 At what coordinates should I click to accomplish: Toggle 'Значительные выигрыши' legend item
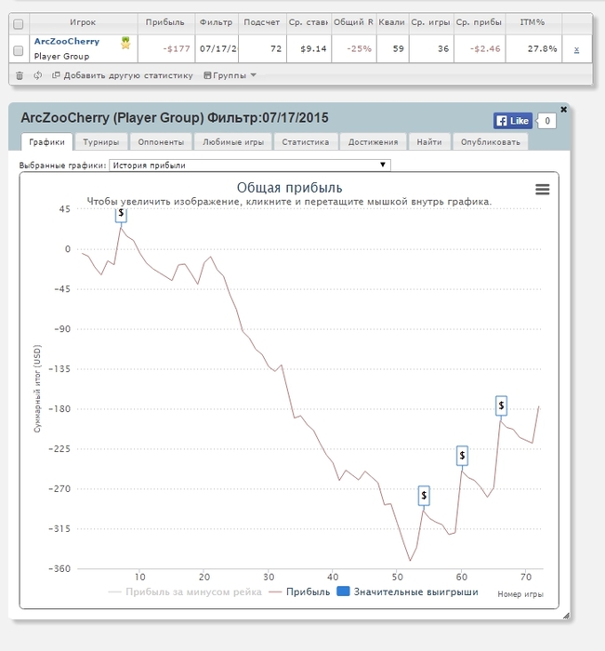point(407,591)
